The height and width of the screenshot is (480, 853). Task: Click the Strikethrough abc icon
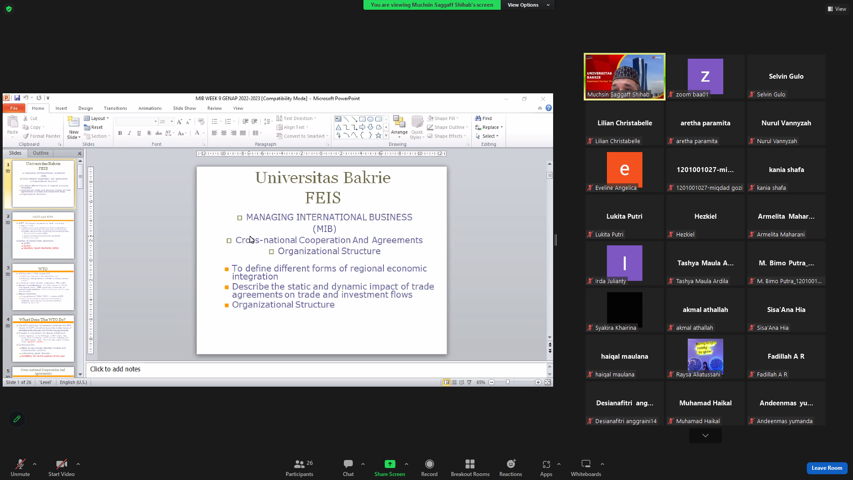pos(159,133)
